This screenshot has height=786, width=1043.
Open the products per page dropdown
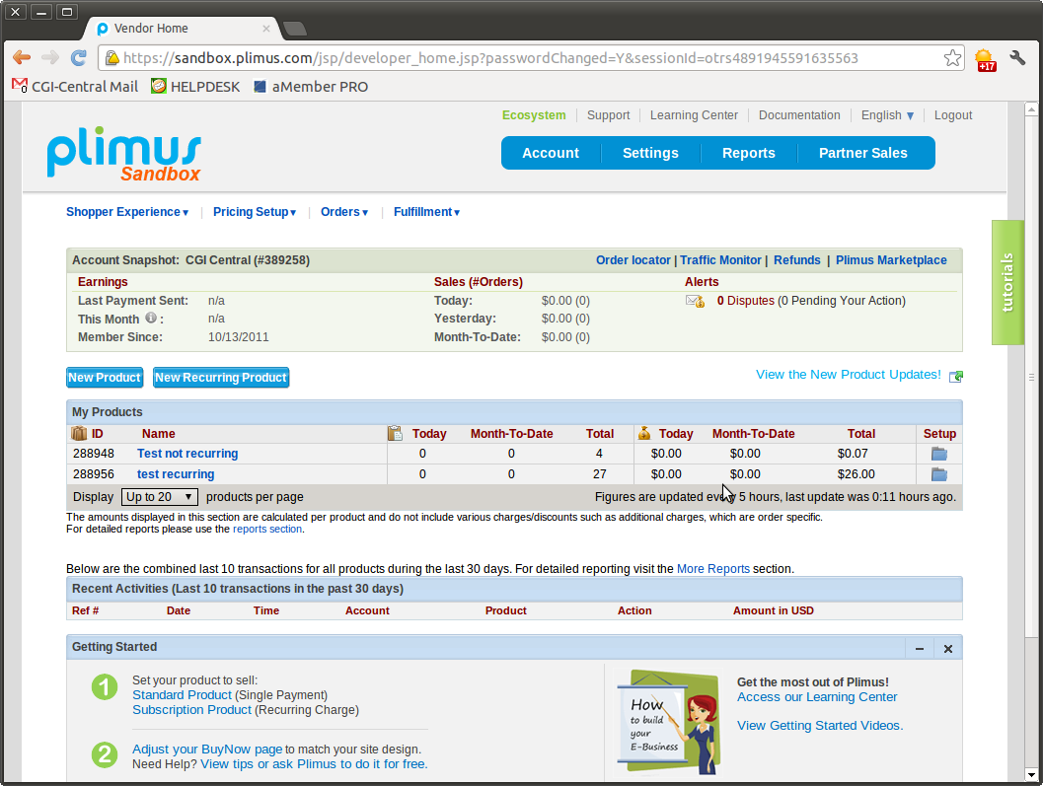[160, 497]
